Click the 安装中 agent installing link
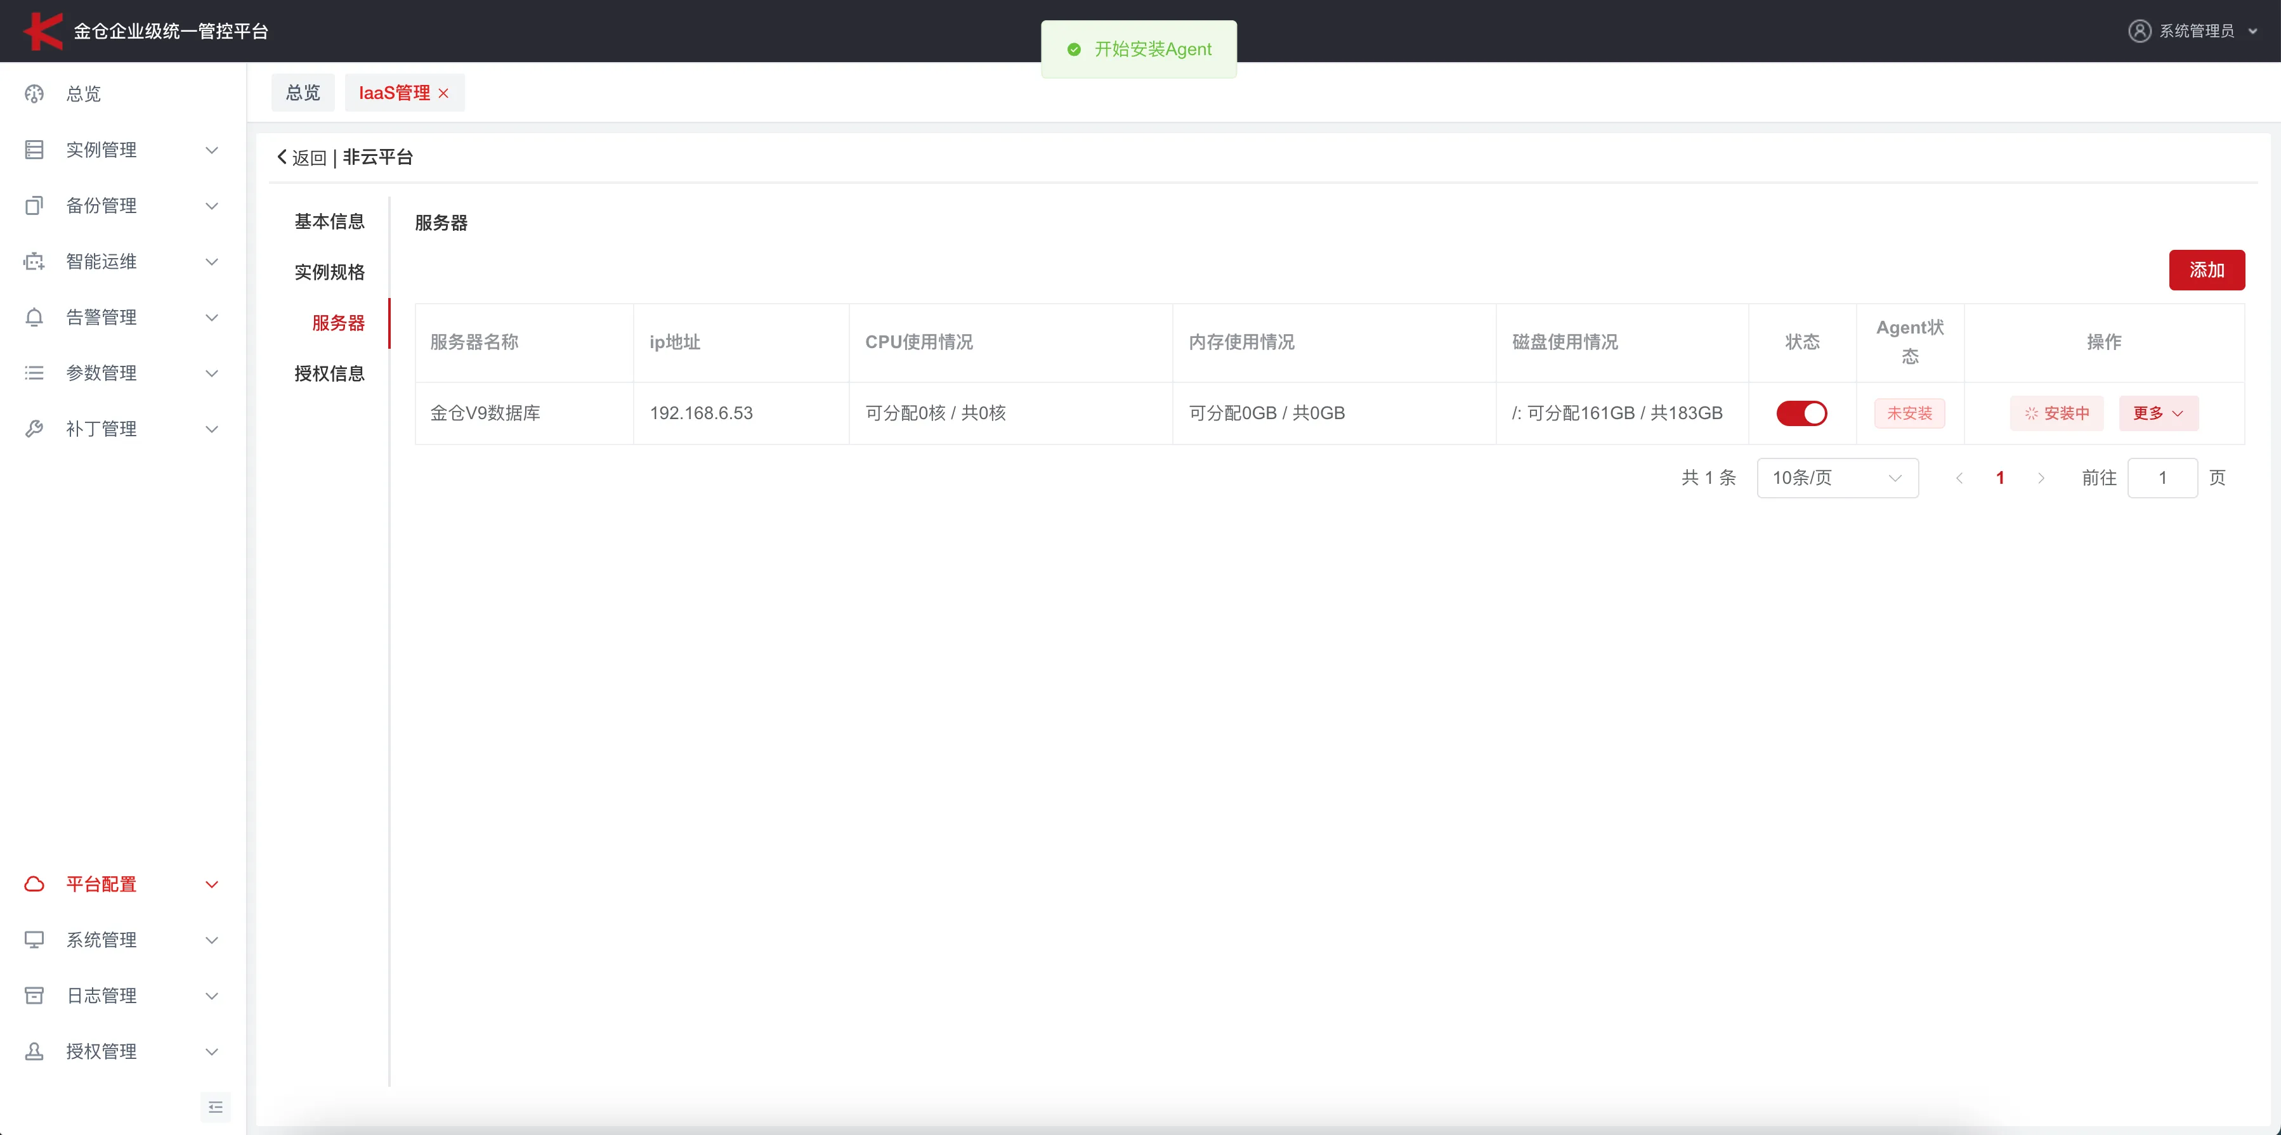This screenshot has height=1135, width=2281. tap(2057, 413)
